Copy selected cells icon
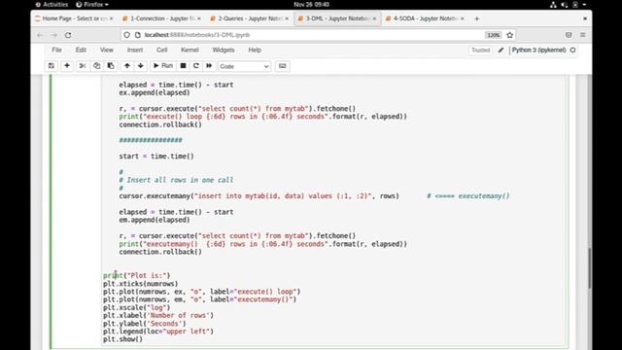This screenshot has height=350, width=622. [97, 66]
